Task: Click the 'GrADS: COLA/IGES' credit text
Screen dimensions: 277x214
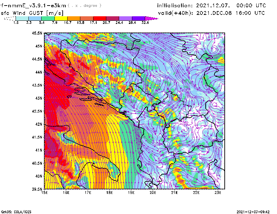Action: pos(16,212)
